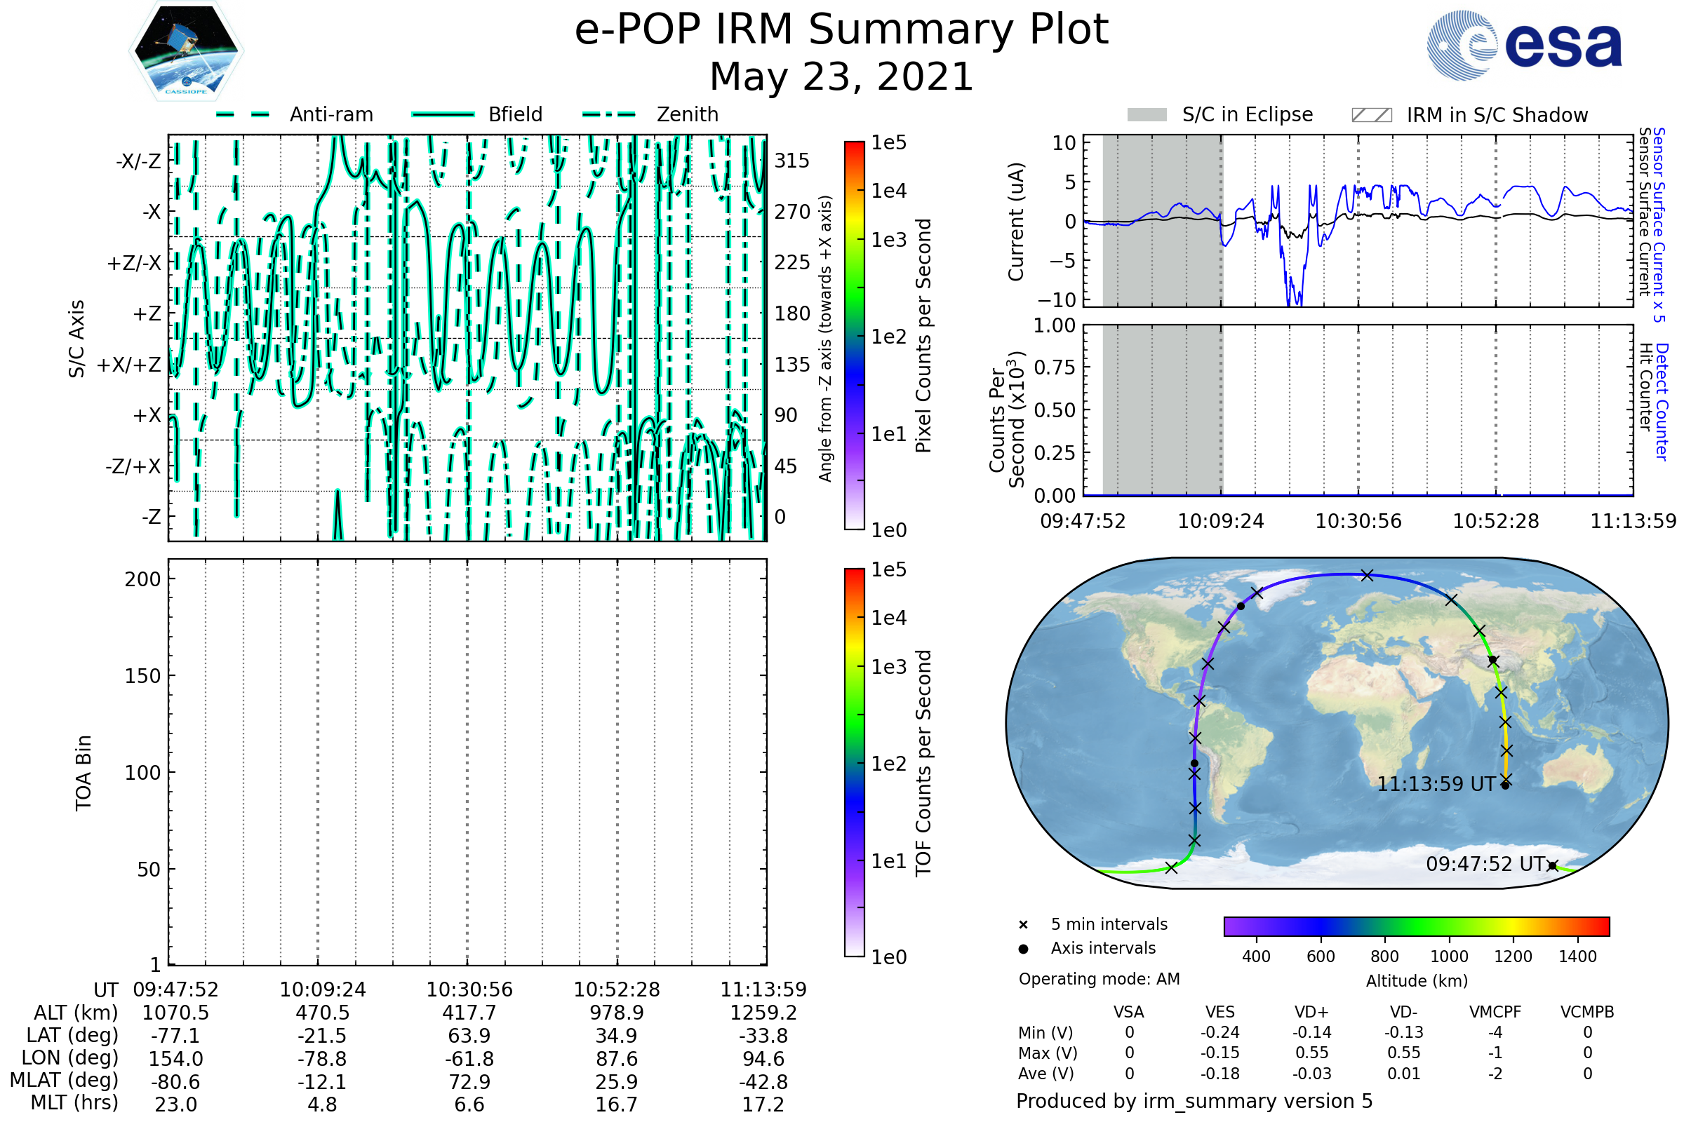Viewport: 1684px width, 1122px height.
Task: Click the 10:30:56 UT tick label under TOA panel
Action: 469,989
